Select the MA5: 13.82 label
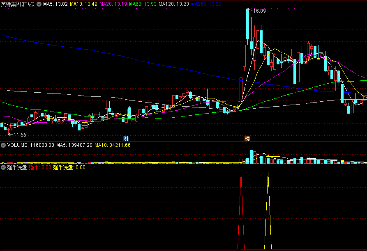The image size is (367, 251). pyautogui.click(x=55, y=4)
